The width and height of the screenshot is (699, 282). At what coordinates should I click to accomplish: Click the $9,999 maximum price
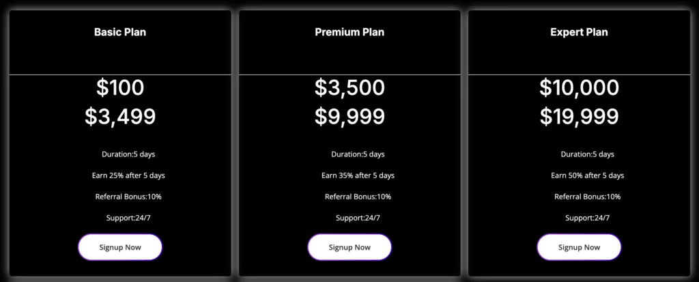tap(349, 117)
